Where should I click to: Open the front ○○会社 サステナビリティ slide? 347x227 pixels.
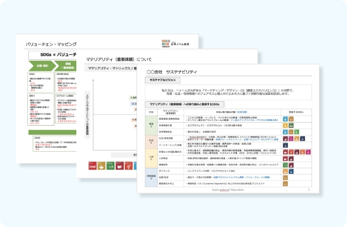click(x=228, y=129)
